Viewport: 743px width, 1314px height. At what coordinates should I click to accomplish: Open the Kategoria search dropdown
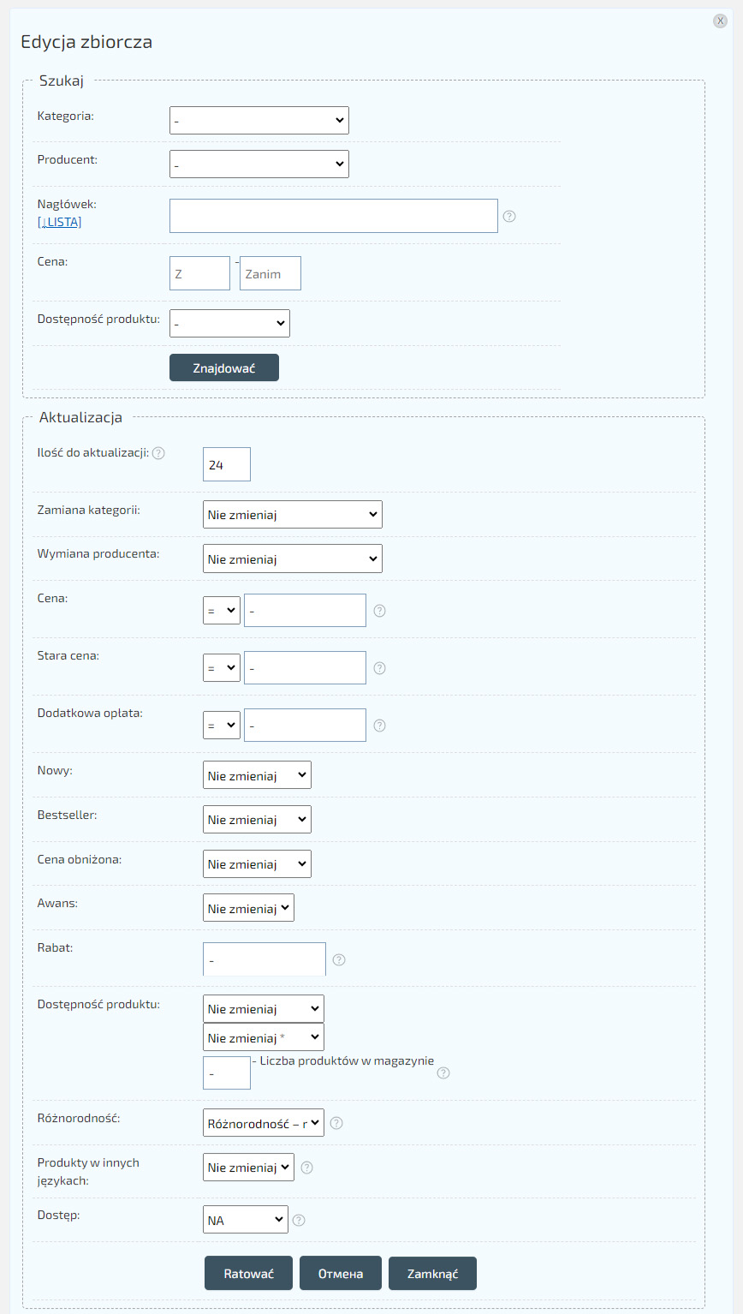259,121
